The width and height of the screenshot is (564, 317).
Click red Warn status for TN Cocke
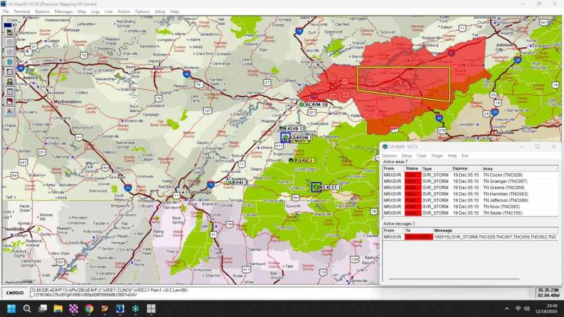coord(412,175)
